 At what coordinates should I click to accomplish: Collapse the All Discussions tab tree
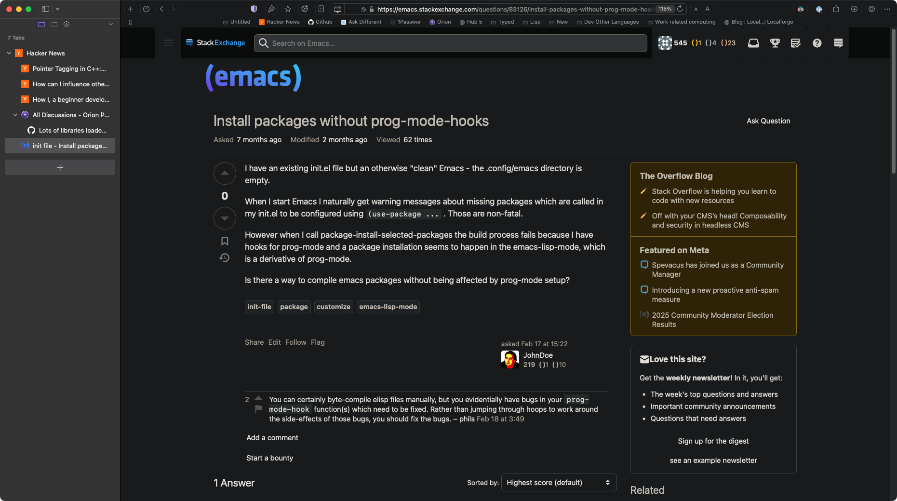point(15,115)
